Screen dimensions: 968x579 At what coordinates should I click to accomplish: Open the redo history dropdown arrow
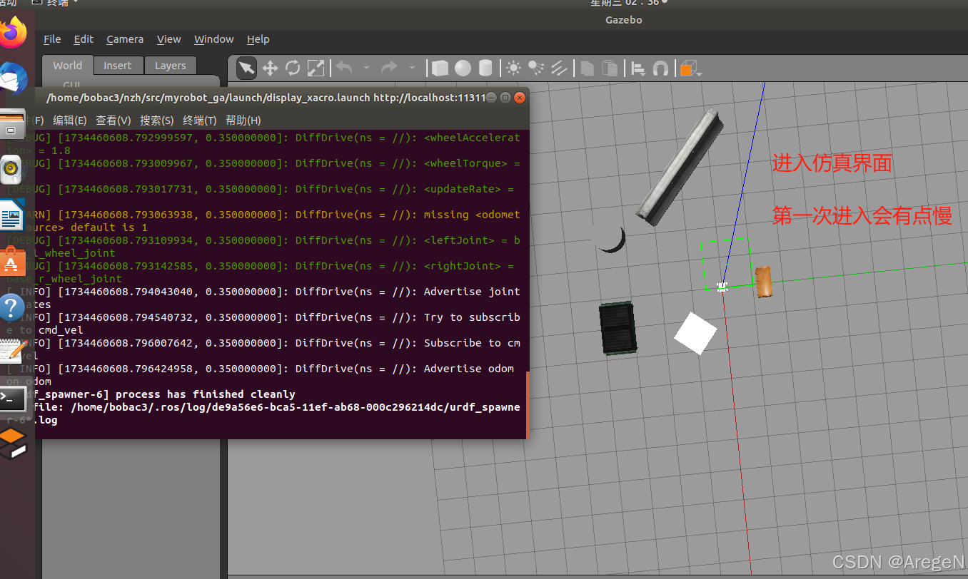[412, 68]
